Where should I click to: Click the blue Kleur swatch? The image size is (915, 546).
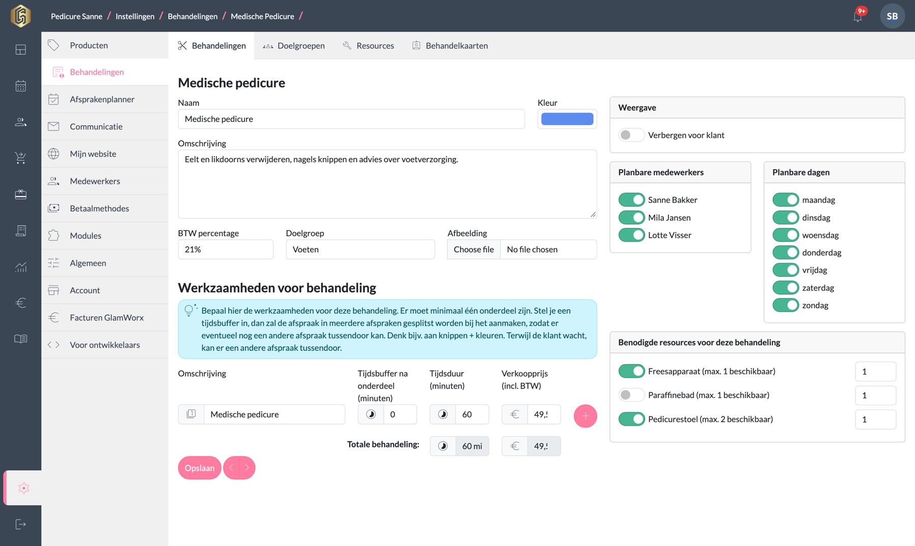567,119
